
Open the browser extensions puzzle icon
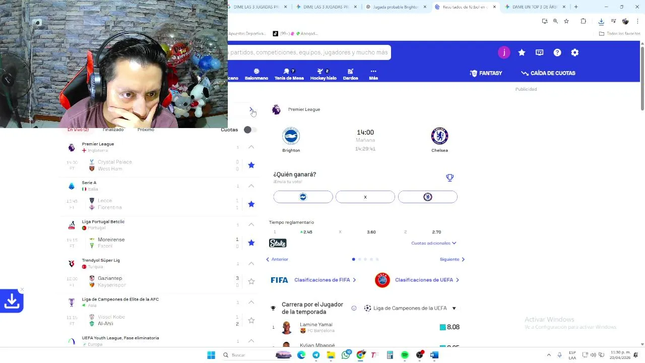584,21
